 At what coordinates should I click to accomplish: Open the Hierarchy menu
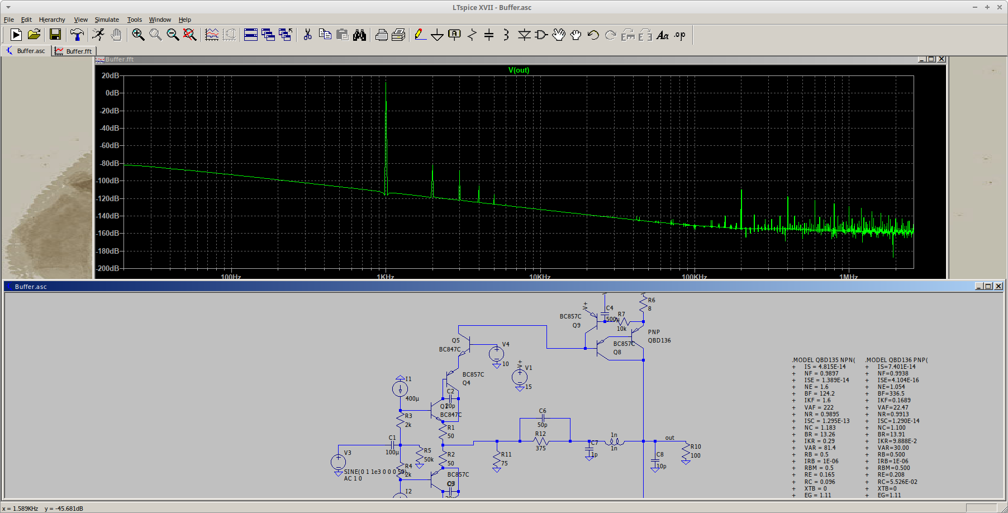[x=52, y=20]
